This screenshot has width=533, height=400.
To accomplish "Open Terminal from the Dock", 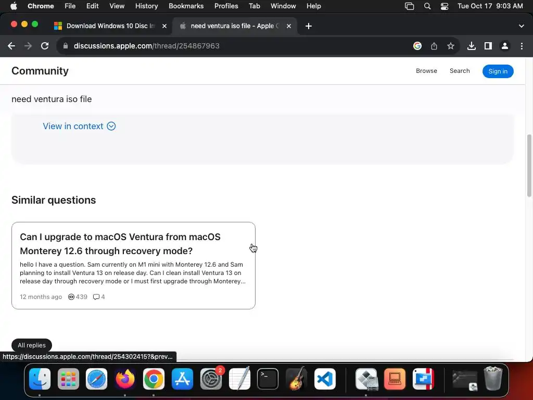I will (x=268, y=379).
